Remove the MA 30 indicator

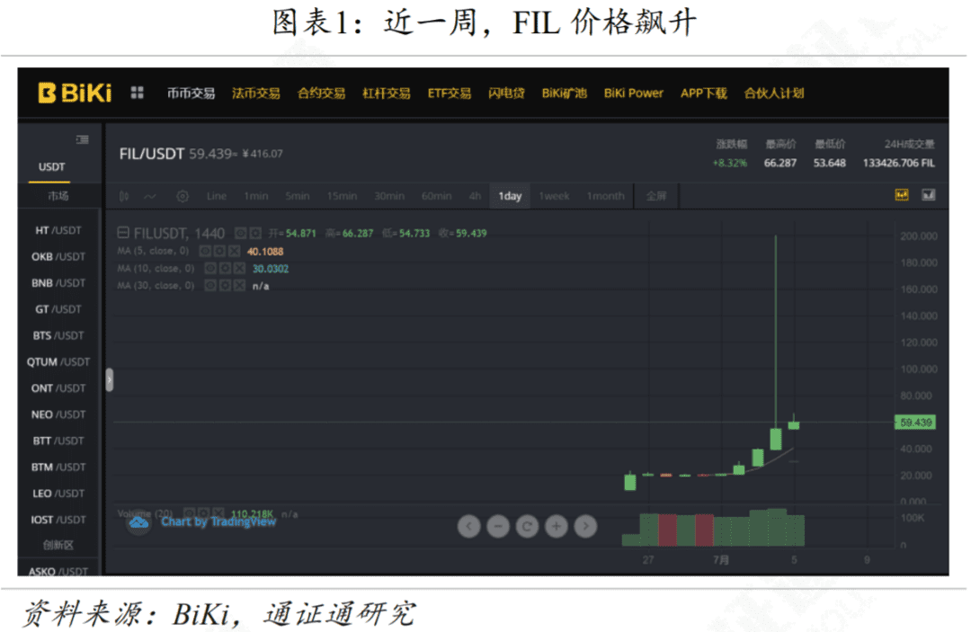240,285
